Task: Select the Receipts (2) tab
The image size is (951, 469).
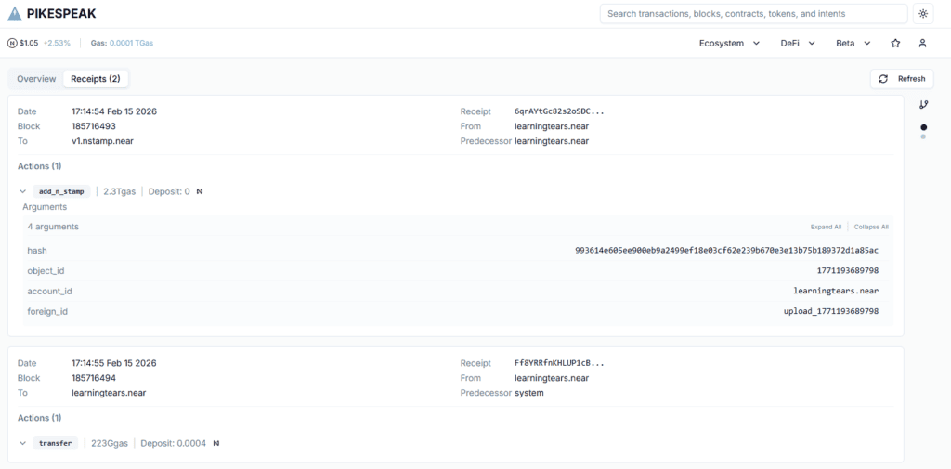Action: click(x=96, y=79)
